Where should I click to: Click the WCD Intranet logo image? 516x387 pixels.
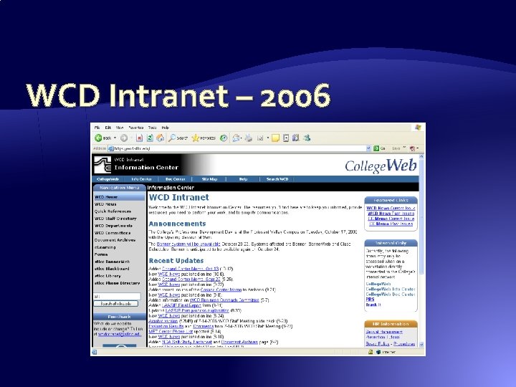click(x=102, y=165)
